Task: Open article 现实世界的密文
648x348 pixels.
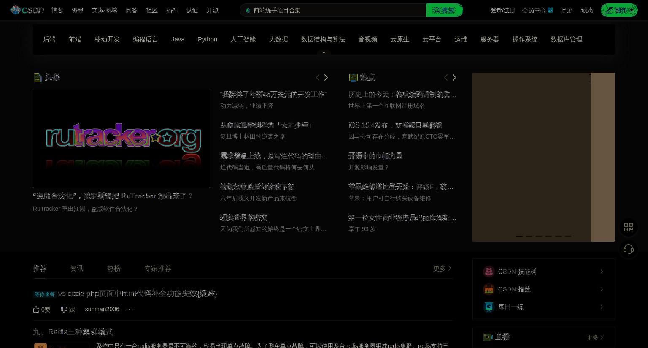Action: pos(244,217)
